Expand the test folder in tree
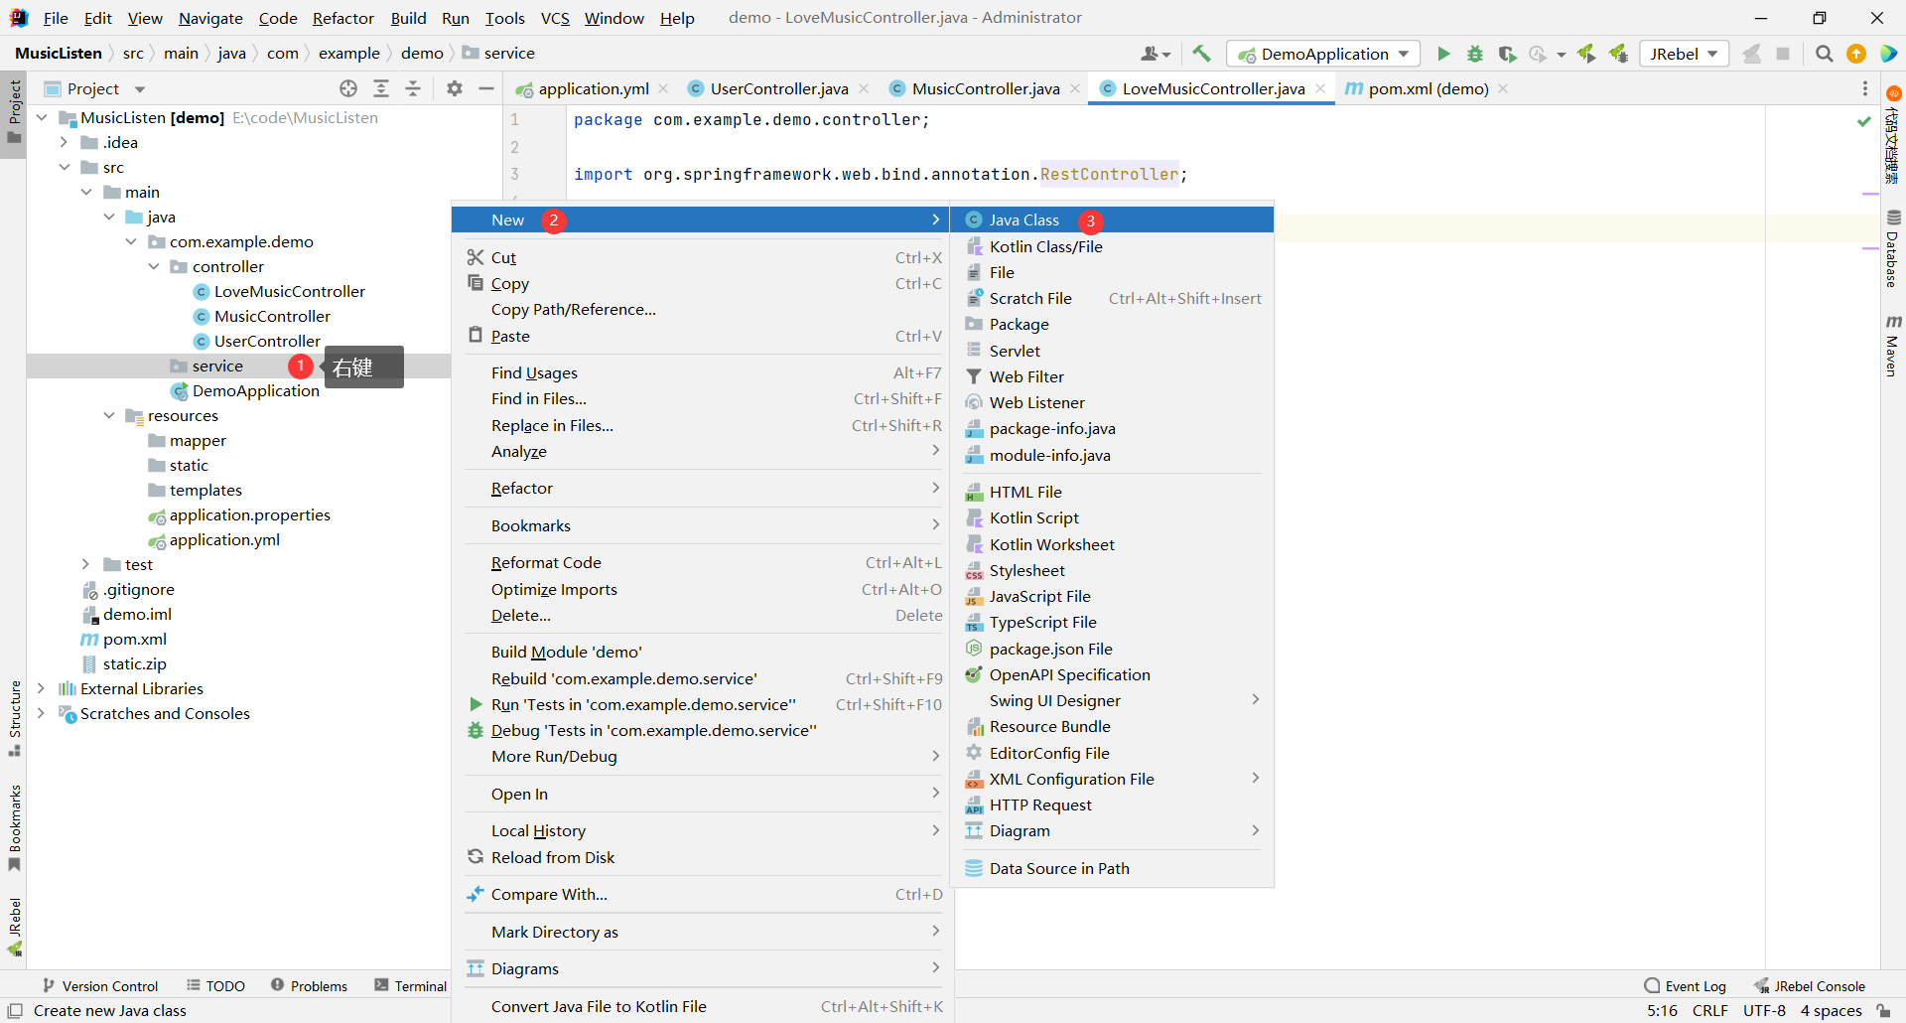Viewport: 1906px width, 1023px height. [86, 564]
